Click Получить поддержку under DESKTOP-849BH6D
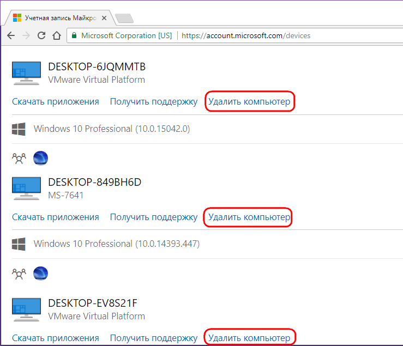 pyautogui.click(x=154, y=217)
